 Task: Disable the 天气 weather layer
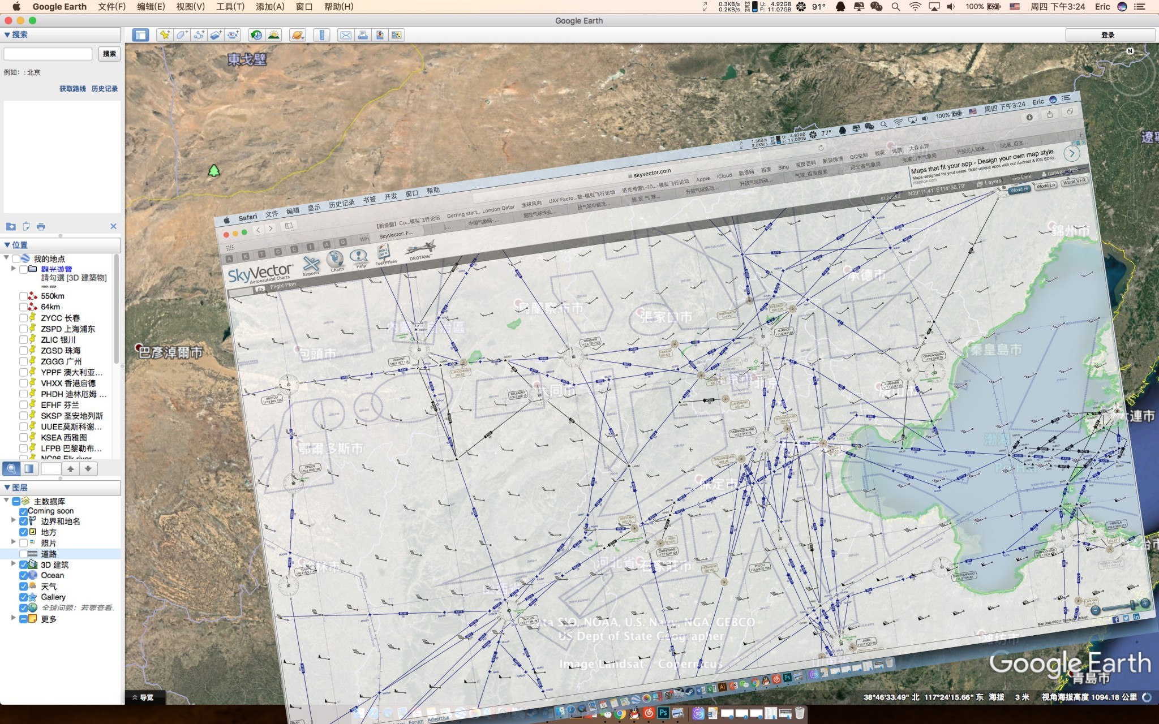[23, 586]
